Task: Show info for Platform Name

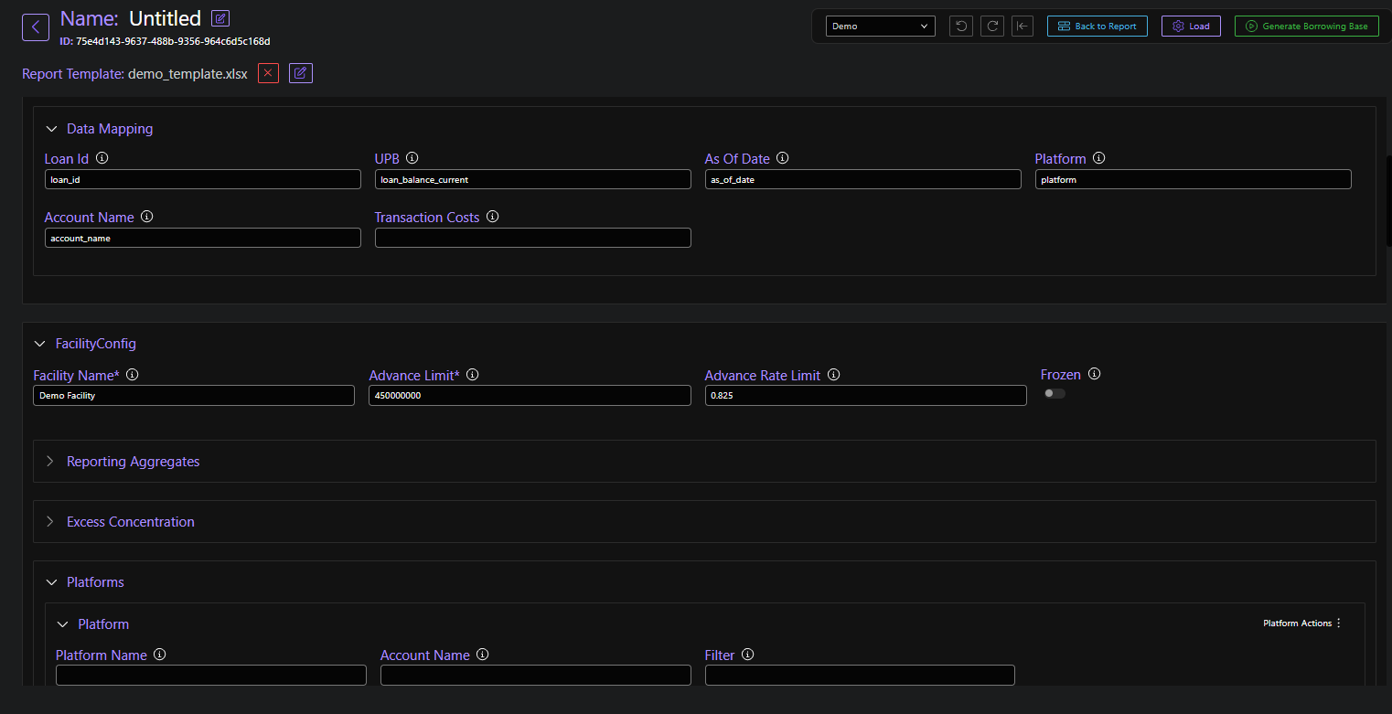Action: click(160, 655)
